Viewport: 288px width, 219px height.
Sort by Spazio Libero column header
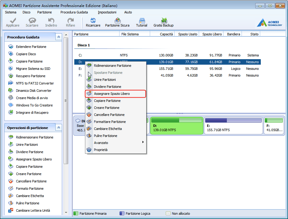click(212, 34)
